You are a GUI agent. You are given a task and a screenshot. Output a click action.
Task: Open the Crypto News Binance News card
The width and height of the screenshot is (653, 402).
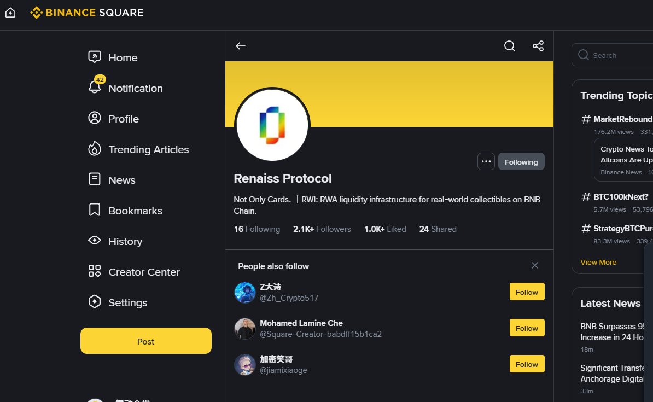pos(623,160)
